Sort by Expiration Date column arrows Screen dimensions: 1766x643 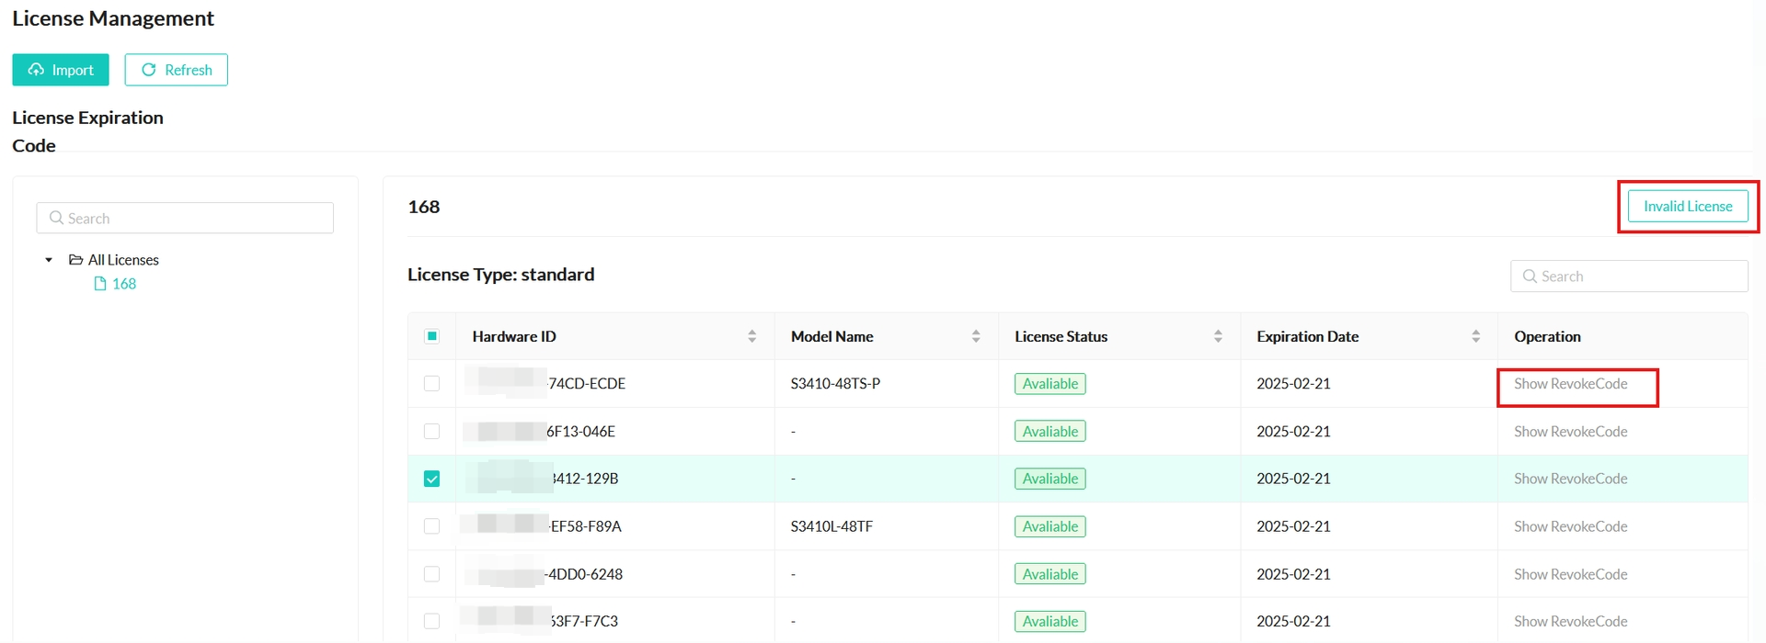(x=1475, y=336)
